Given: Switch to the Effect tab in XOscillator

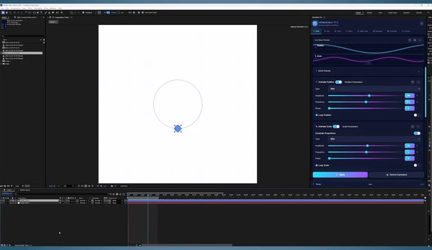Looking at the screenshot, I should pos(349,31).
